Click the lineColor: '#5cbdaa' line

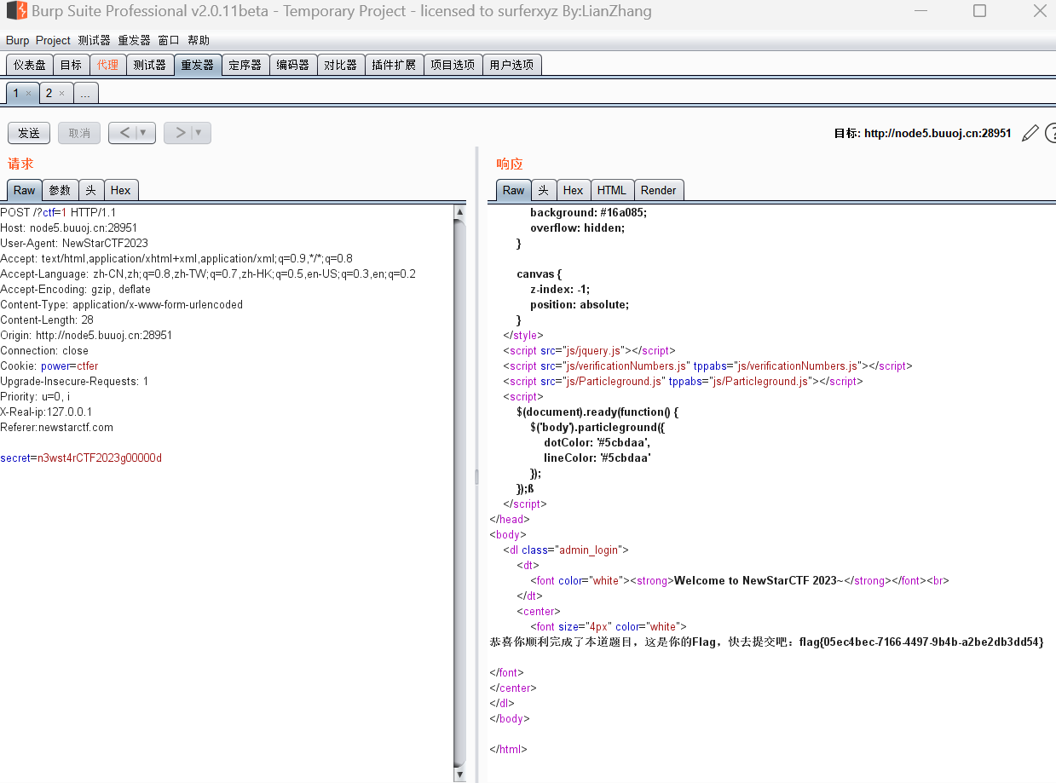(597, 458)
